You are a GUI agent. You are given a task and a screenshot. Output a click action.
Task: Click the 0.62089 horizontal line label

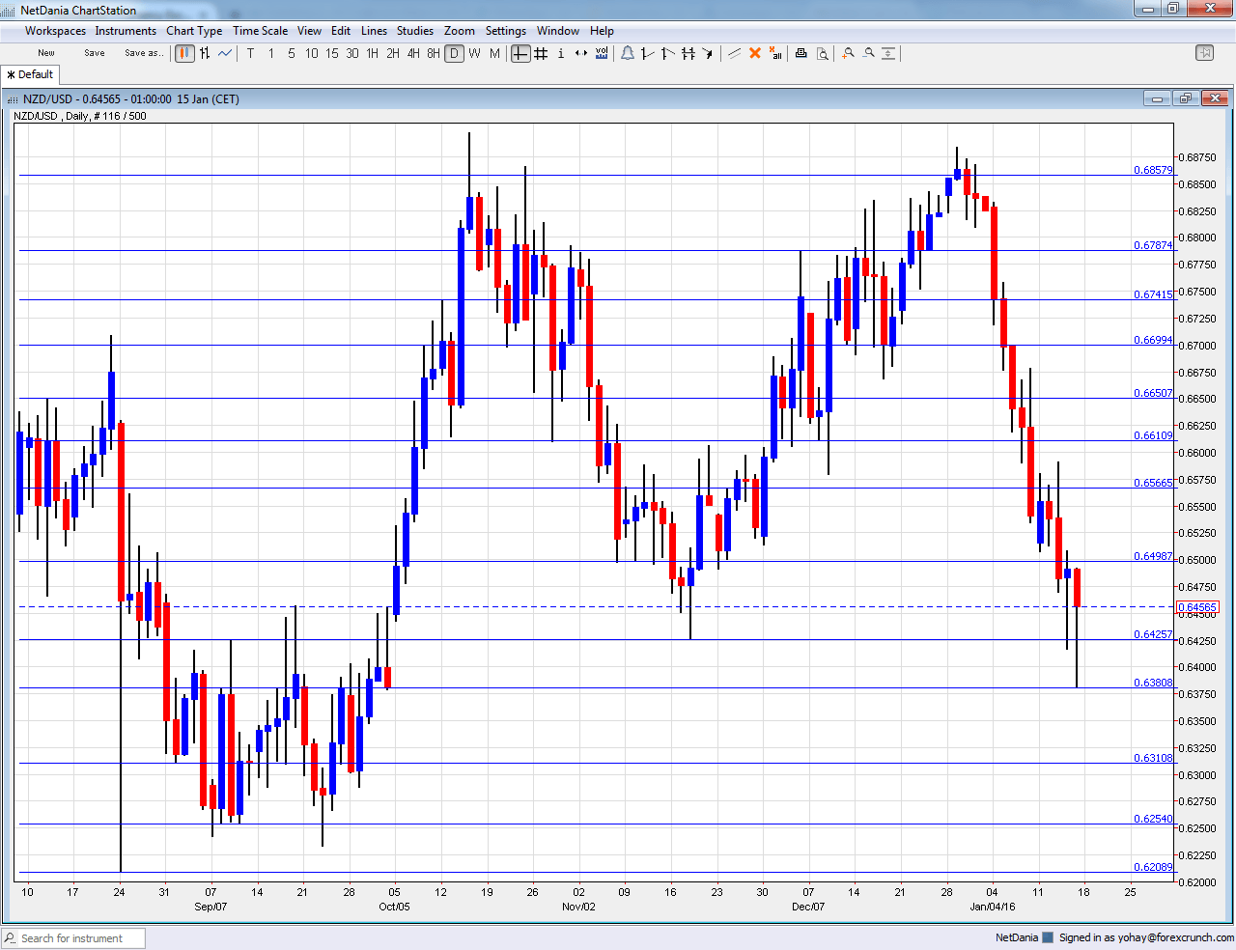coord(1153,867)
